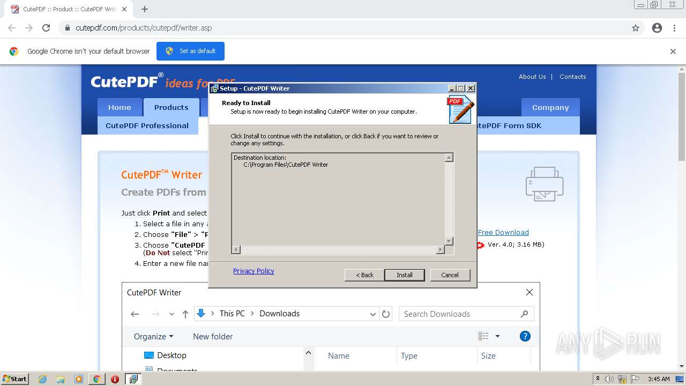Click This PC in the breadcrumb path
Screen dimensions: 686x386
point(232,314)
